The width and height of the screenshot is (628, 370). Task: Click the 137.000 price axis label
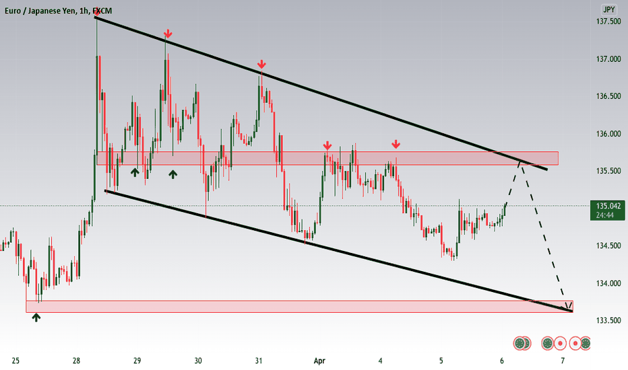coord(608,59)
